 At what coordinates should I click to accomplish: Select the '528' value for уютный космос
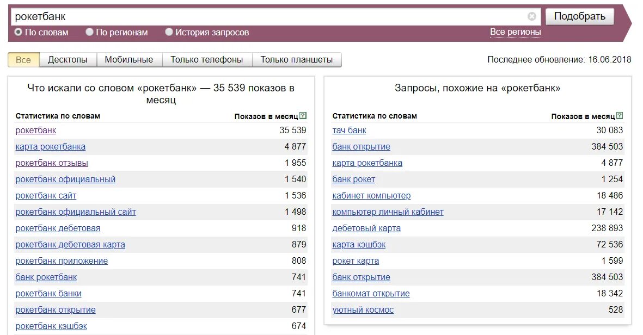[616, 310]
